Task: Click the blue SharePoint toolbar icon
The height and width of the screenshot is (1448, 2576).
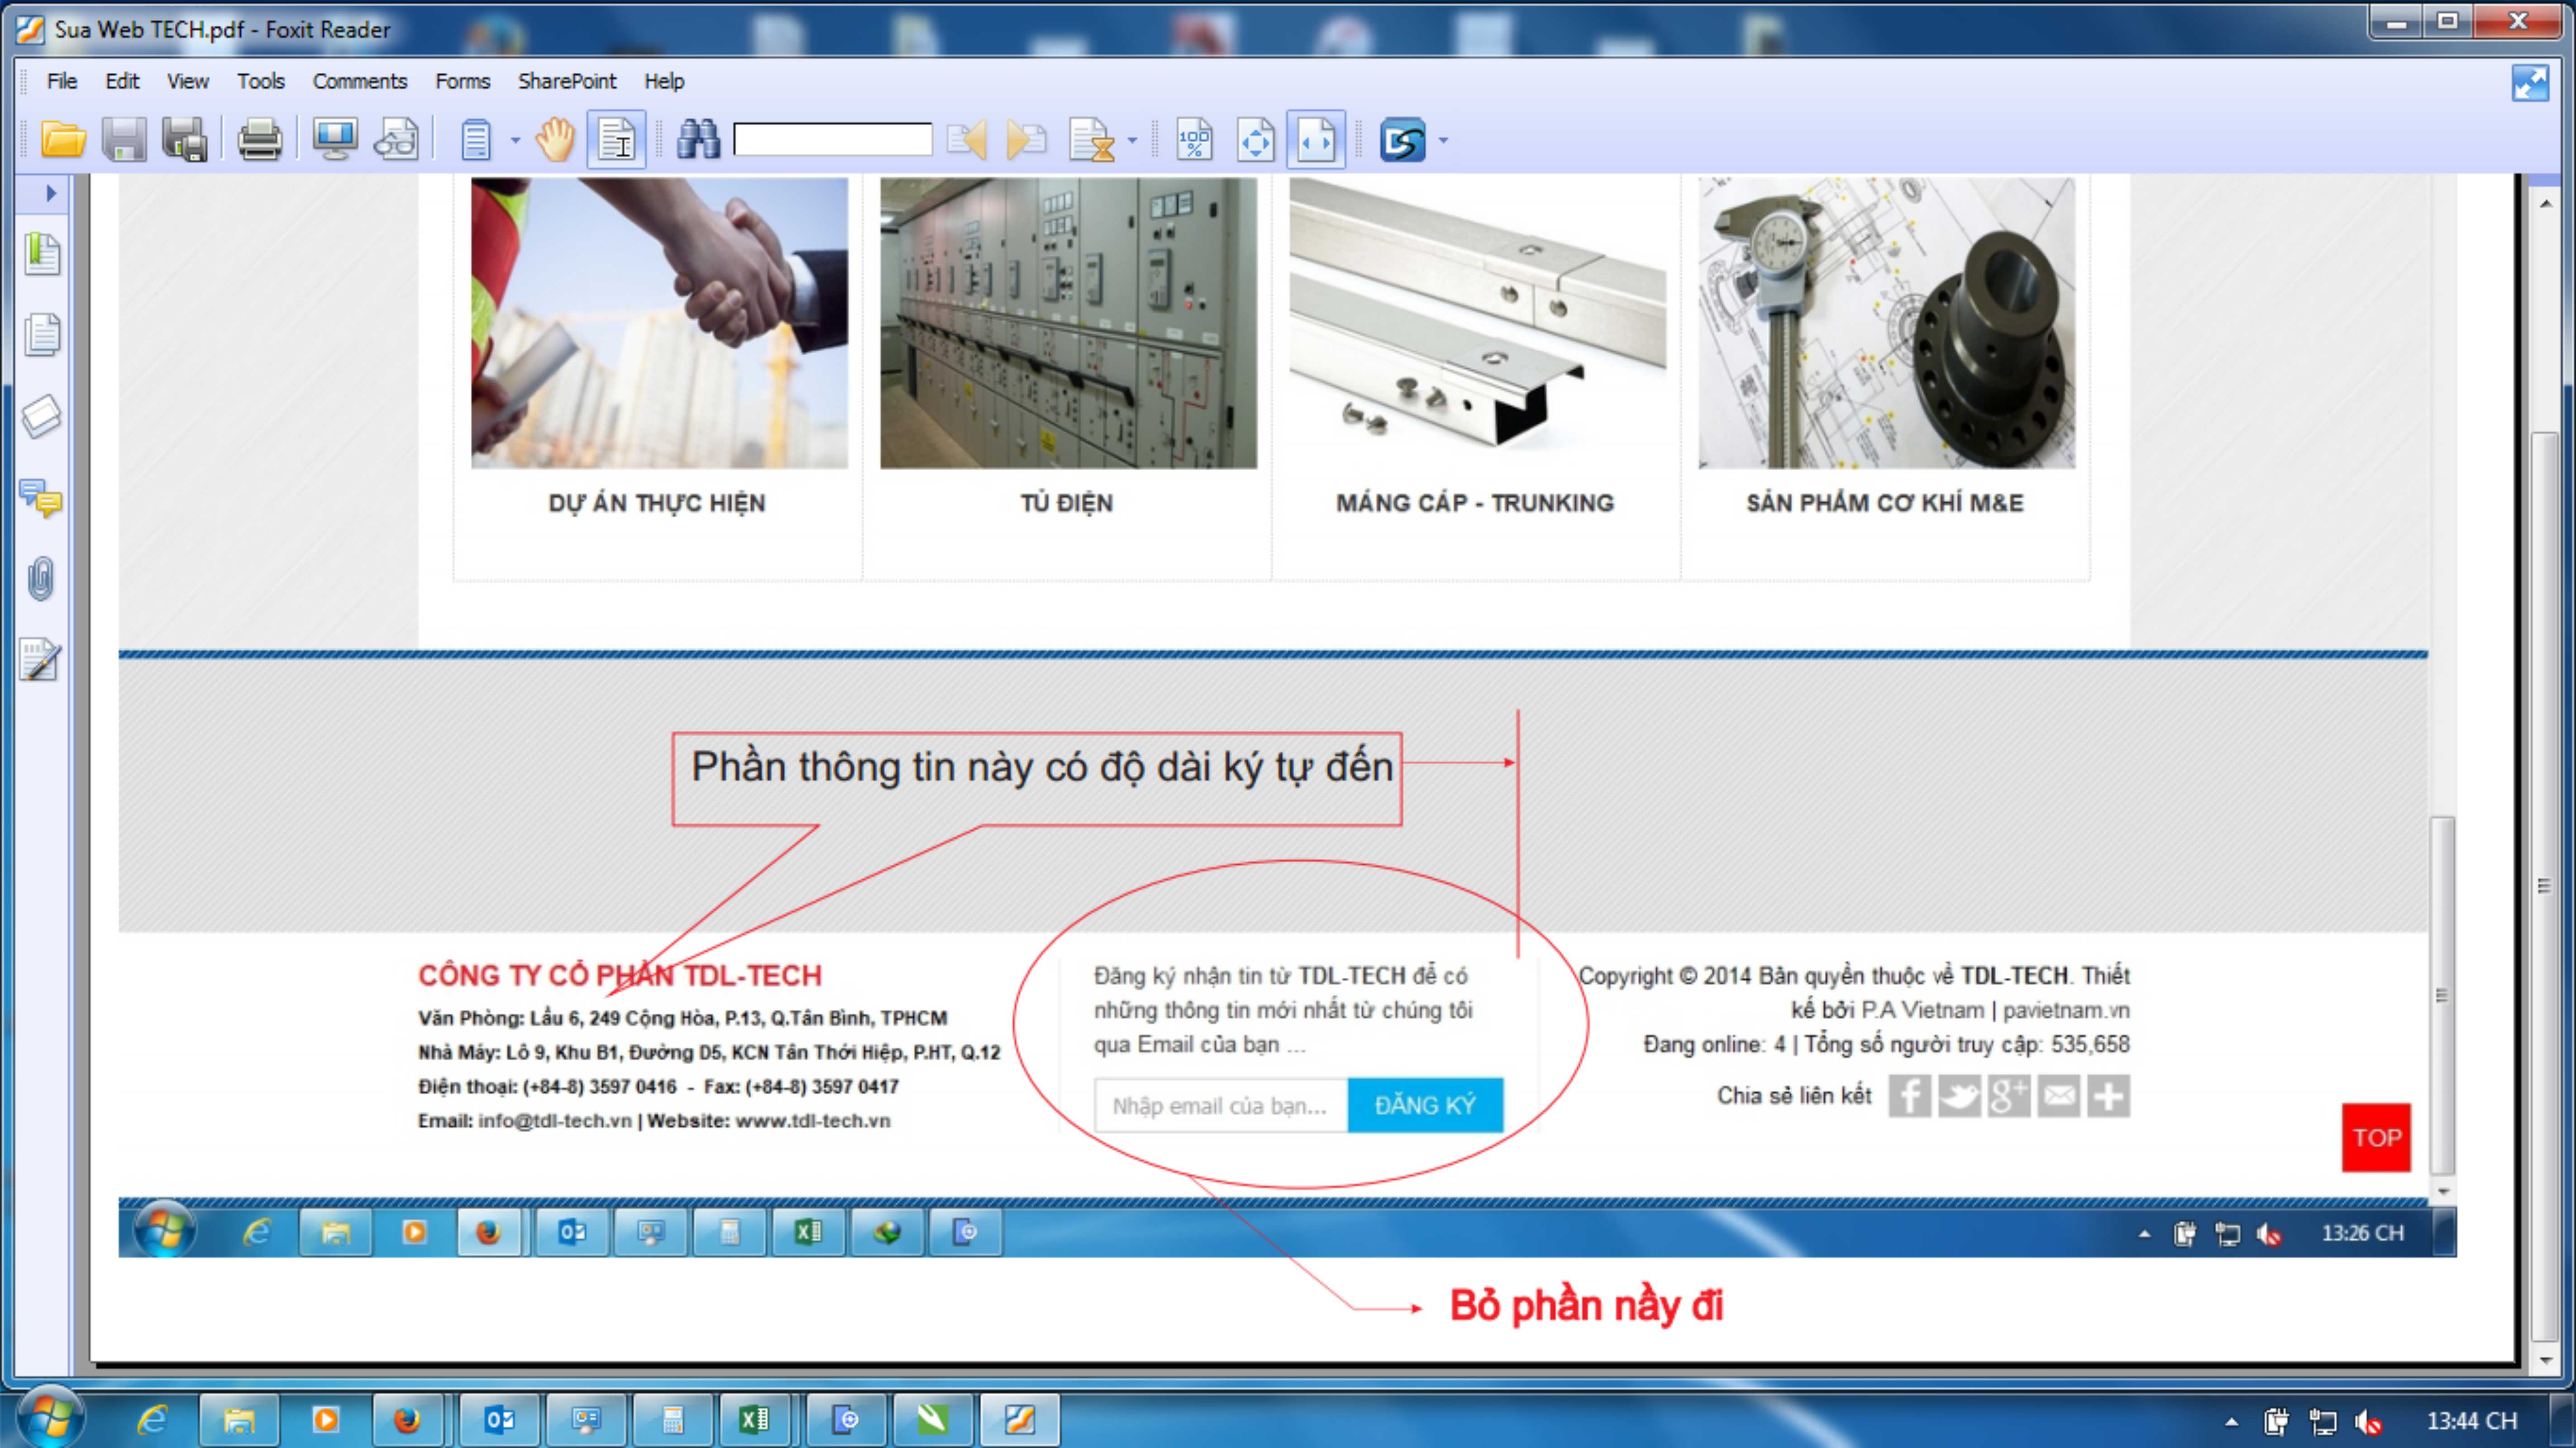Action: pos(1402,139)
